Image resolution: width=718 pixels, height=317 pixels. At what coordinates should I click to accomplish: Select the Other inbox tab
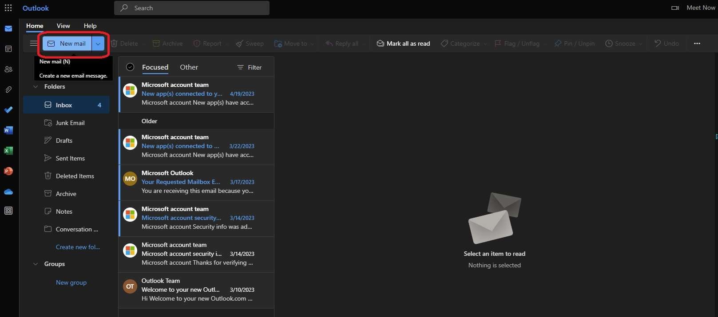189,67
